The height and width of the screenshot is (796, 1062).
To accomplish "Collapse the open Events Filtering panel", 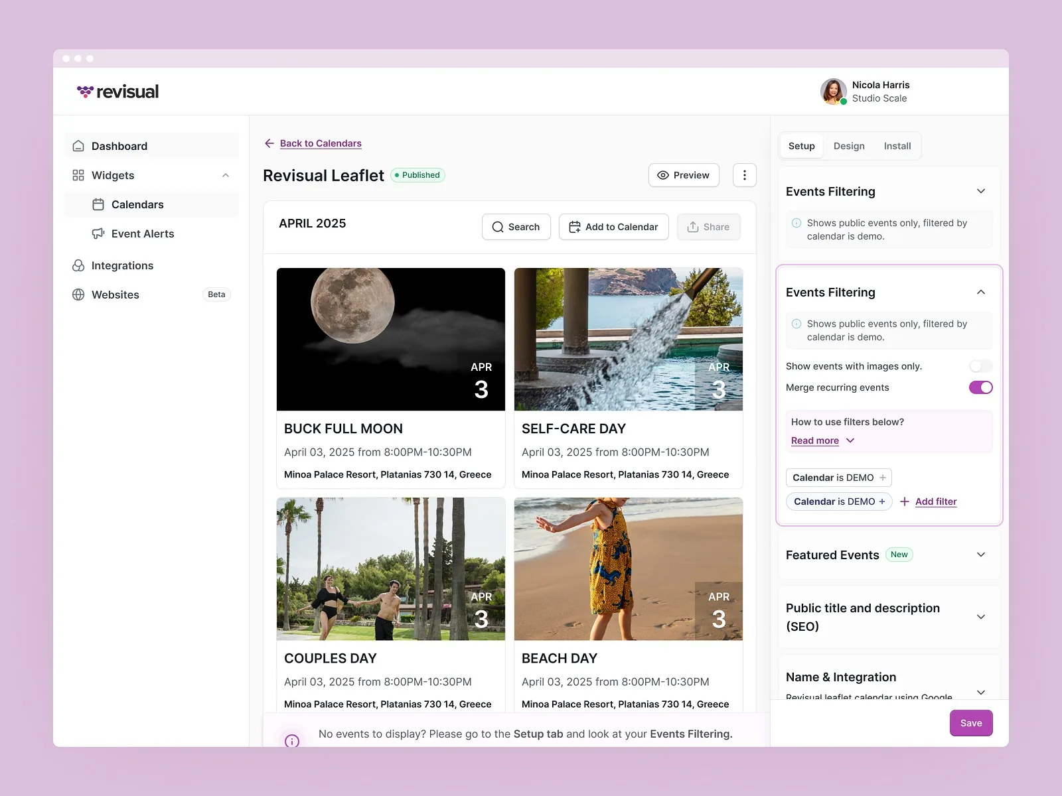I will (x=981, y=292).
